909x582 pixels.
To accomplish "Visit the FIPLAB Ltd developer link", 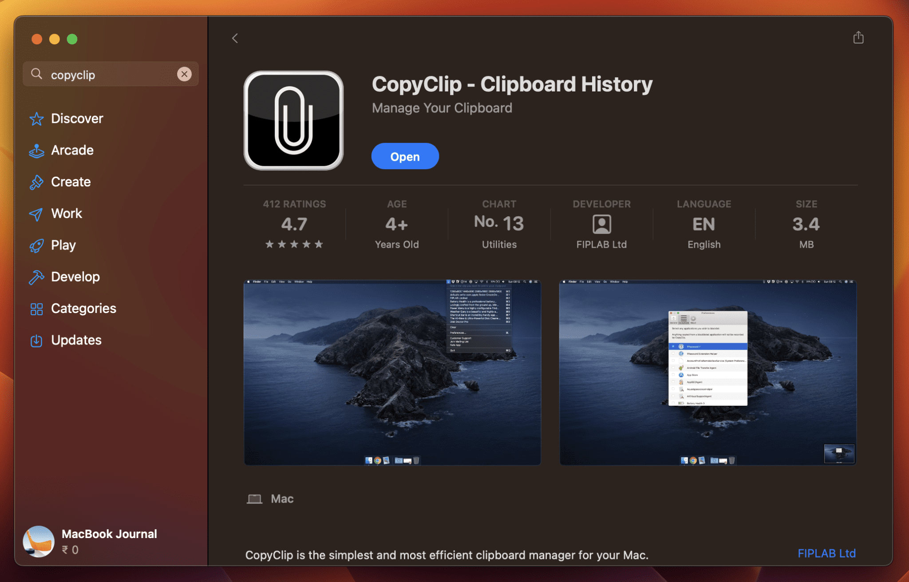I will 826,553.
